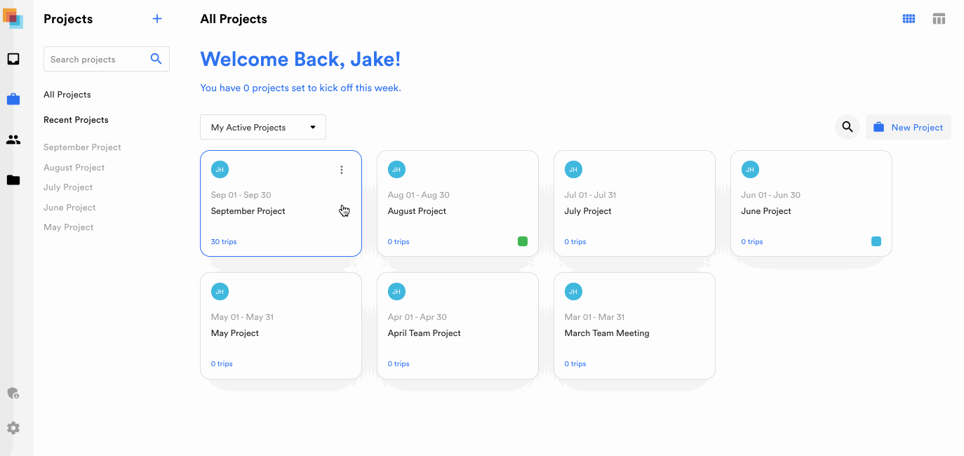Open the app logo at top left

13,19
